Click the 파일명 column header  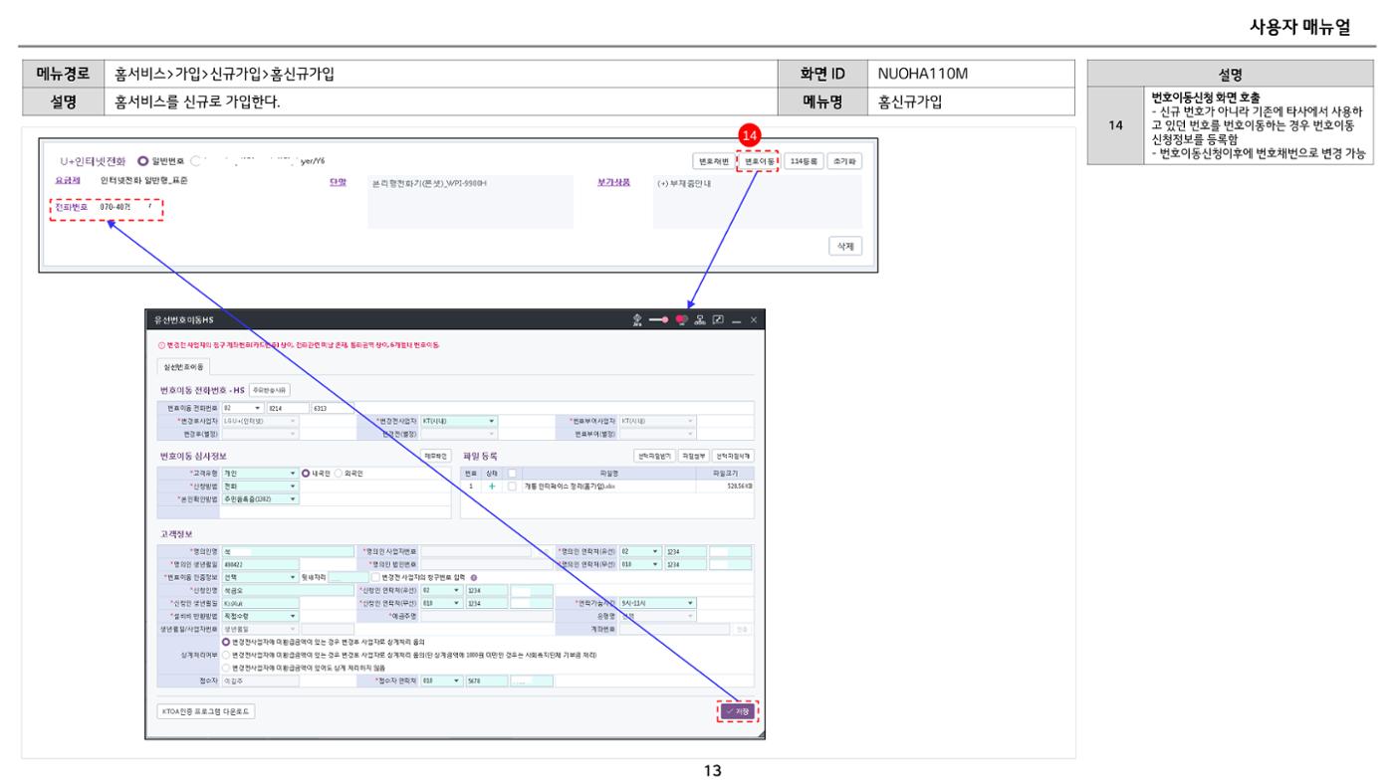pyautogui.click(x=608, y=473)
